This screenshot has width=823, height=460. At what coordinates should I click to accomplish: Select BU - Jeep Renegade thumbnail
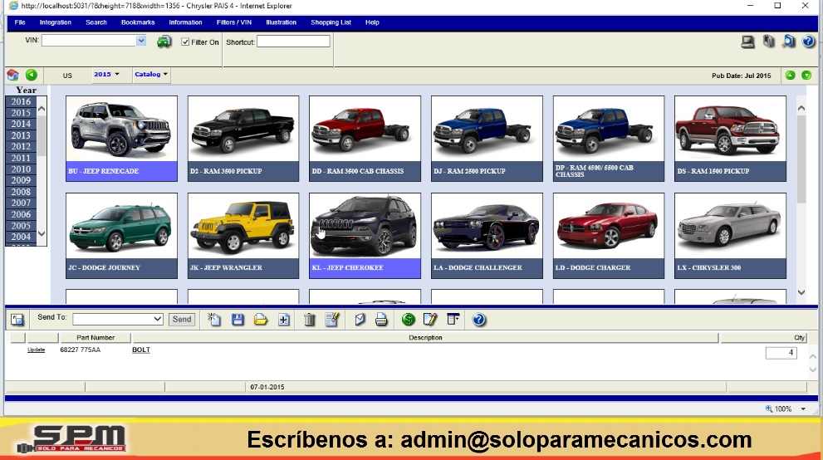pyautogui.click(x=121, y=139)
